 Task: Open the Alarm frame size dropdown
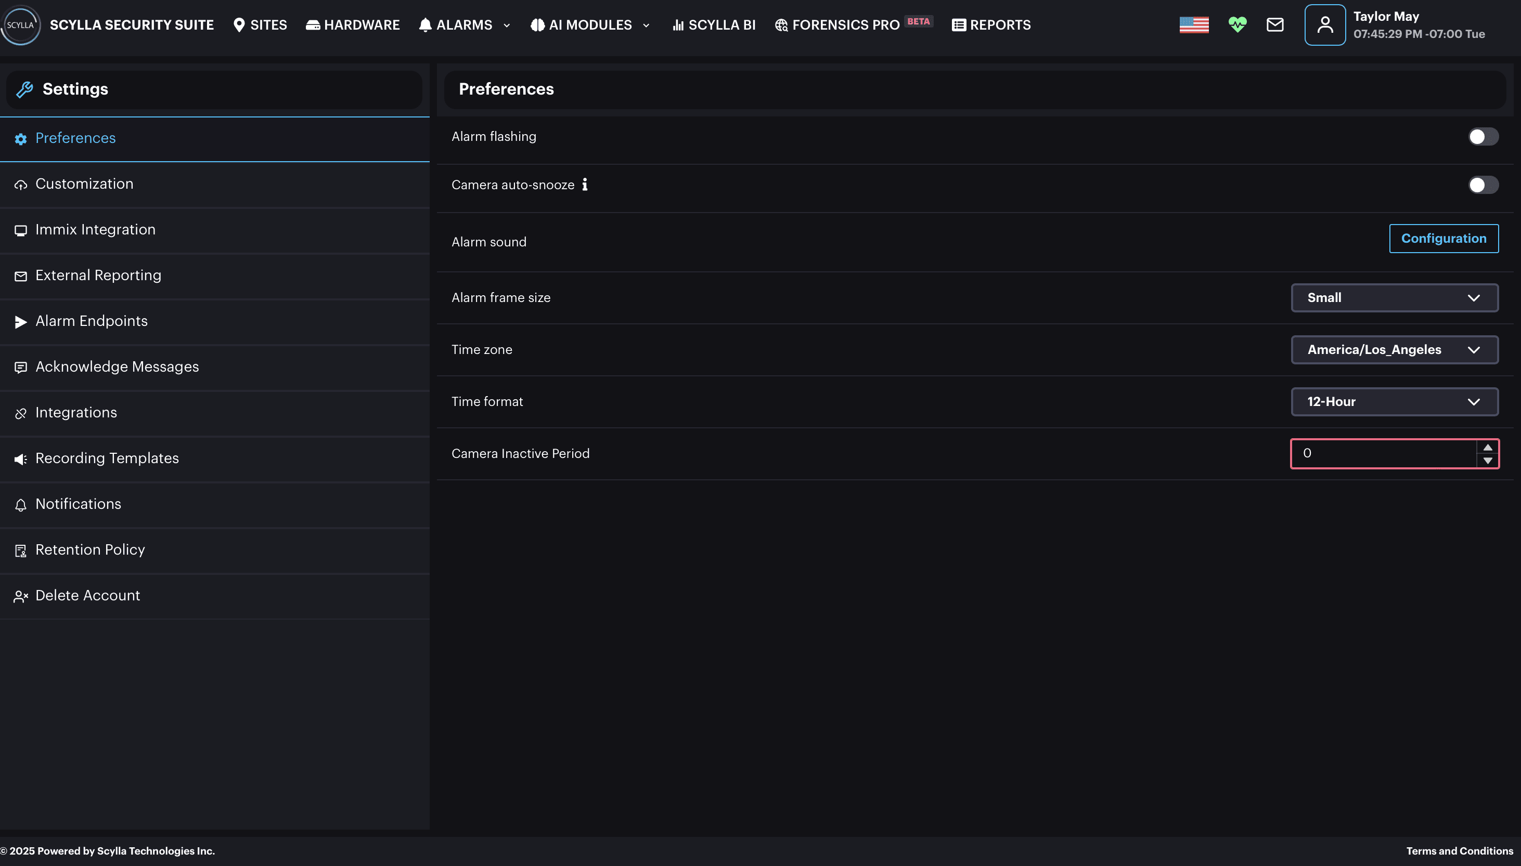pyautogui.click(x=1394, y=297)
